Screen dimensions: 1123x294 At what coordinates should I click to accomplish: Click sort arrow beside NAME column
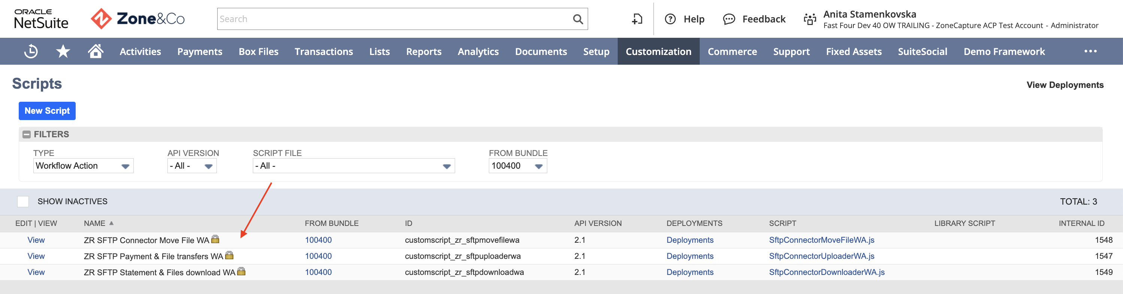[112, 223]
